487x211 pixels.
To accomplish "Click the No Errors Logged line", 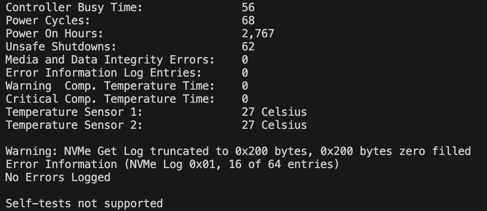I will pyautogui.click(x=58, y=177).
